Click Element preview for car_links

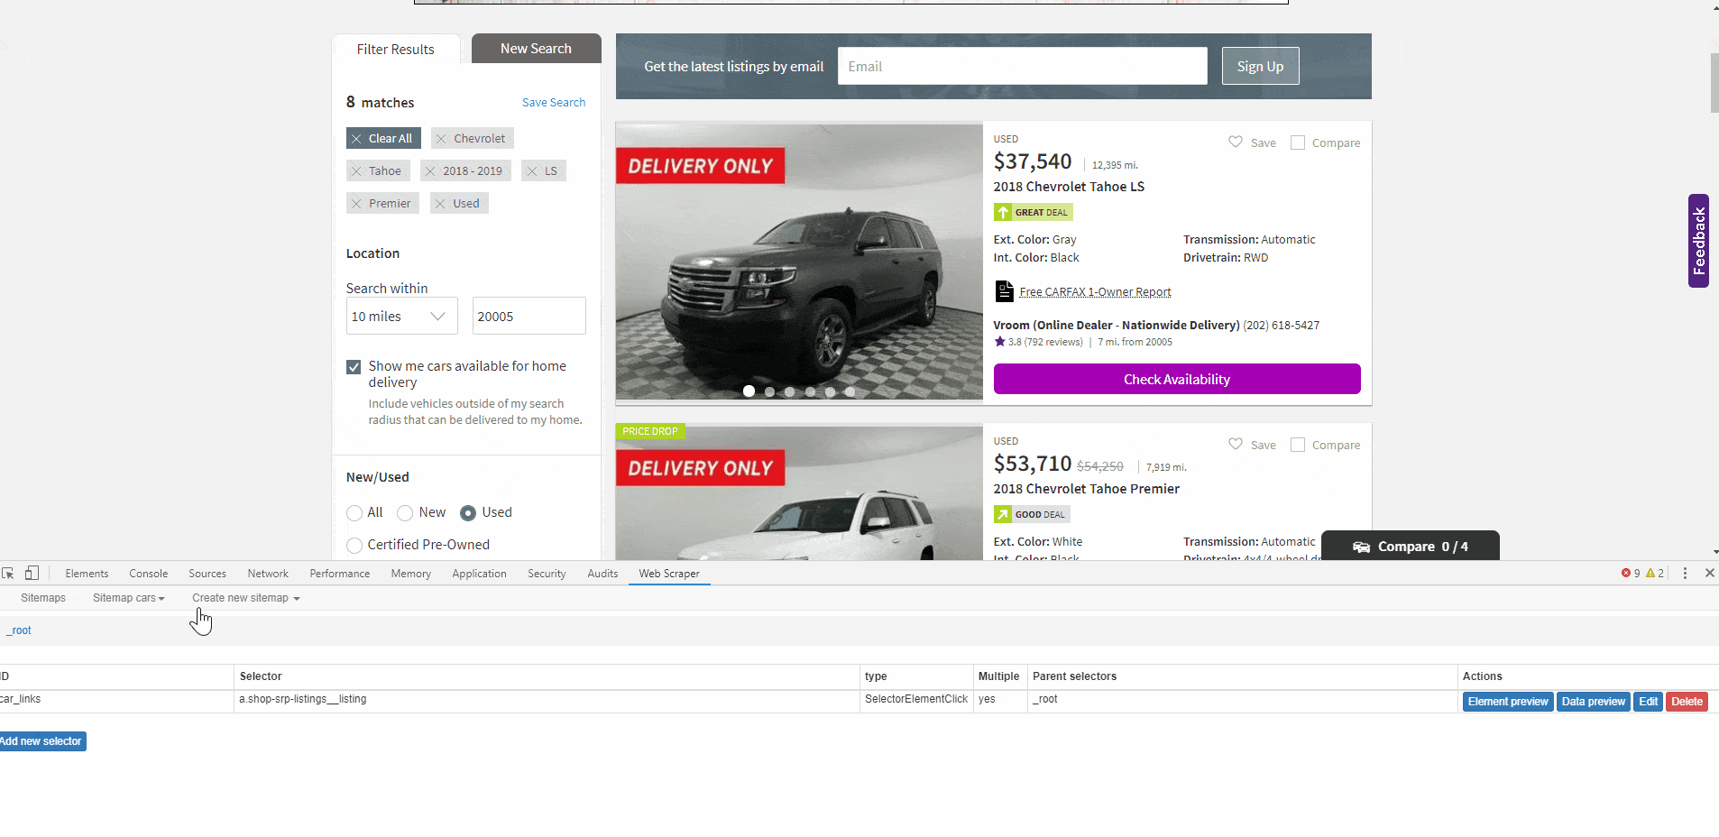pyautogui.click(x=1508, y=702)
